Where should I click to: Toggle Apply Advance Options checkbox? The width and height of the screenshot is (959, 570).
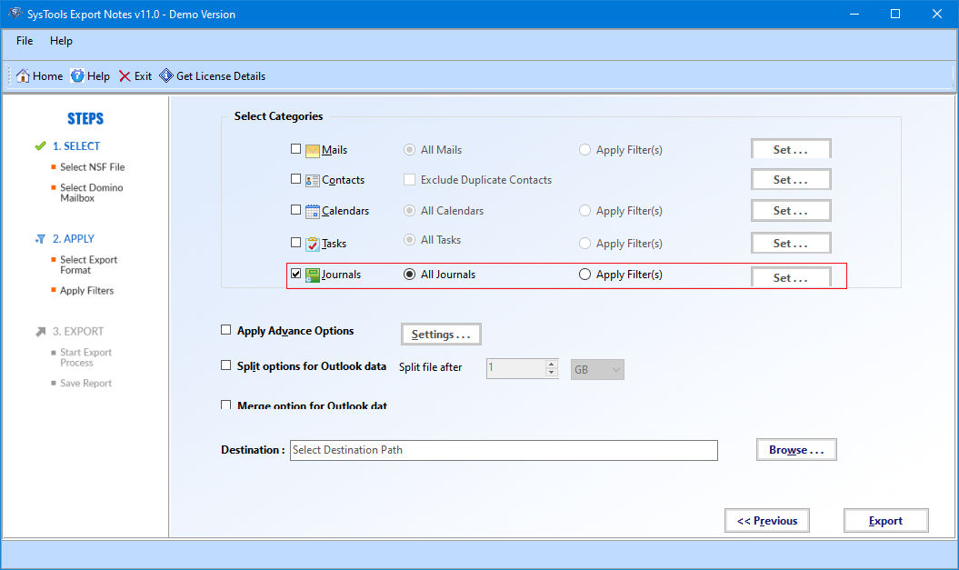coord(225,330)
